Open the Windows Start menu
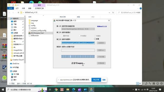The image size is (164, 92). click(3, 89)
